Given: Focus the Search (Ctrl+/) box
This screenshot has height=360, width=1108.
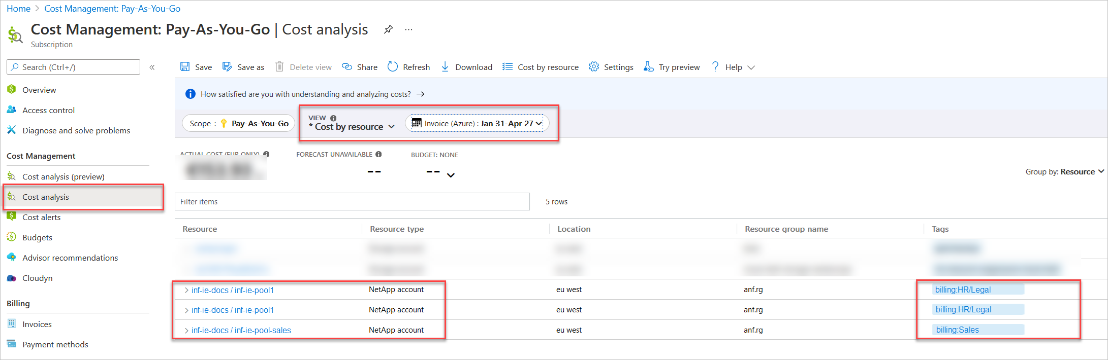Looking at the screenshot, I should click(x=73, y=67).
